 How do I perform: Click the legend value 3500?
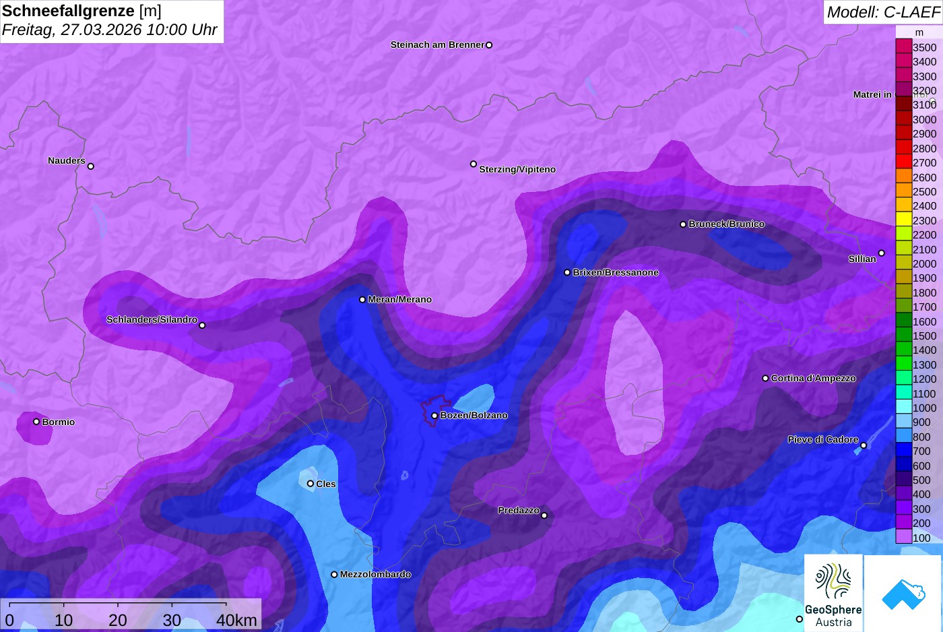925,47
